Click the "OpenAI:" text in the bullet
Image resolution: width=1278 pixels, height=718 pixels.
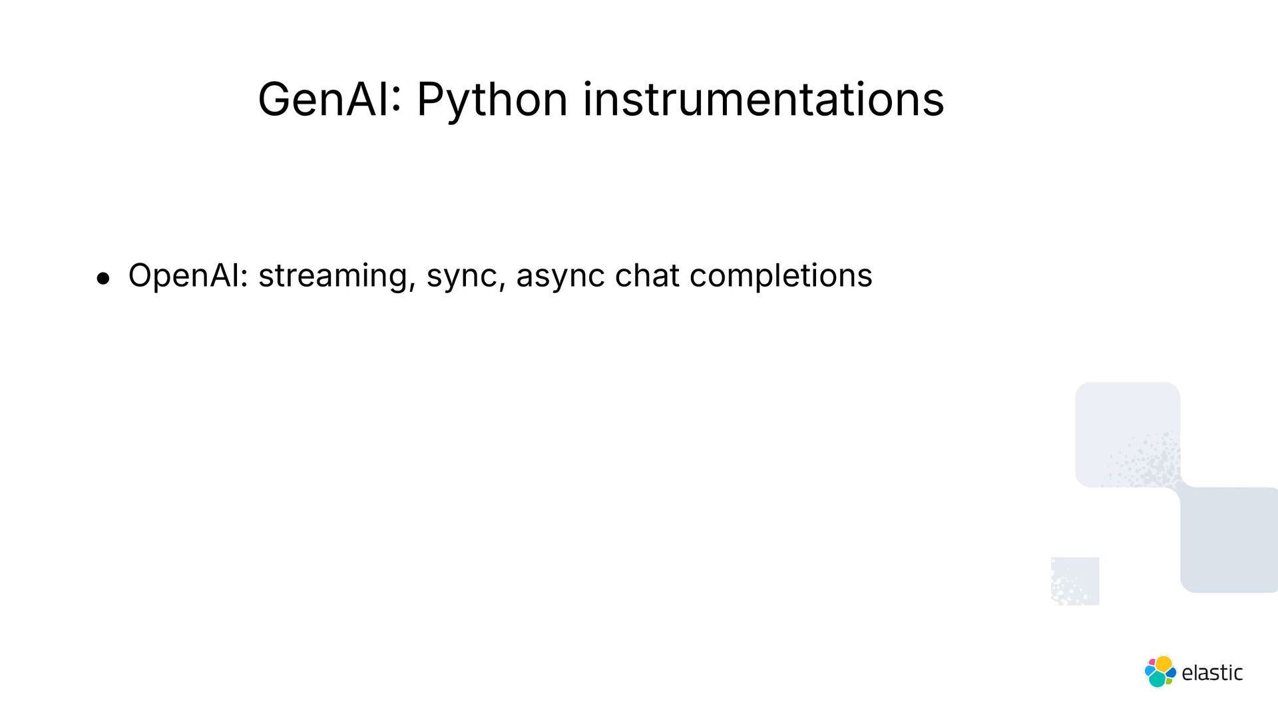pyautogui.click(x=188, y=277)
